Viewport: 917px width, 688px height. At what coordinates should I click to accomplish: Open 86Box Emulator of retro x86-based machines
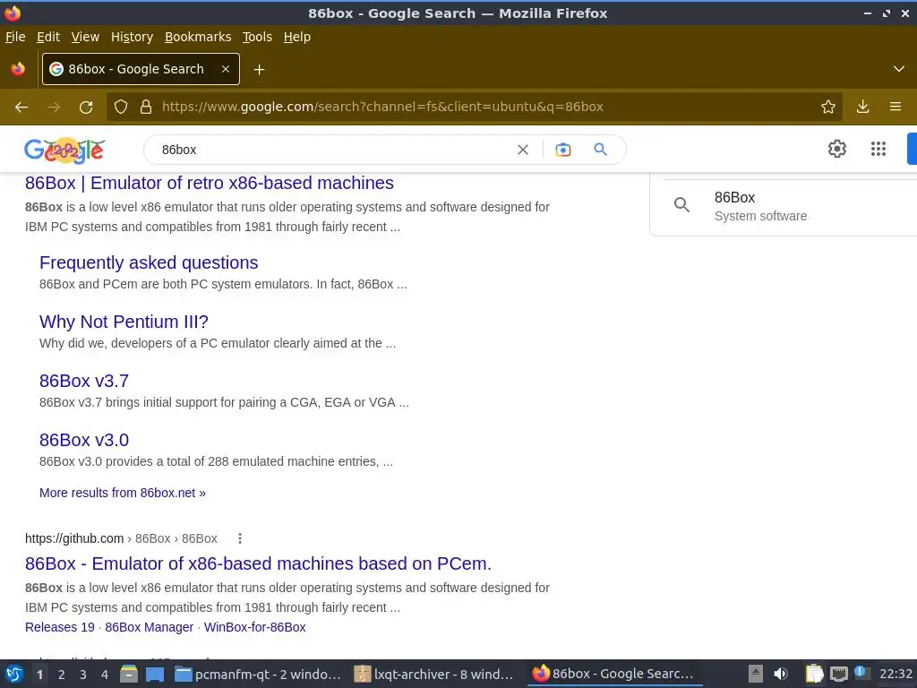click(210, 183)
